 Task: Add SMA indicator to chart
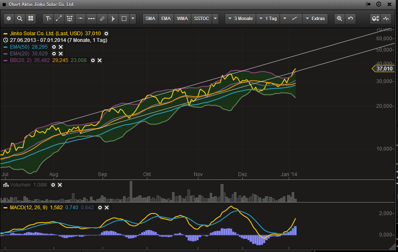pos(150,18)
